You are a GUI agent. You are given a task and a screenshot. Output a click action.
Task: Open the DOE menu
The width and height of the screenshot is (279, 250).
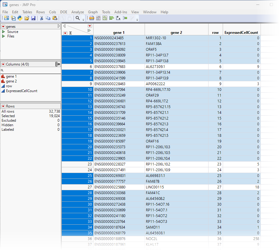64,12
